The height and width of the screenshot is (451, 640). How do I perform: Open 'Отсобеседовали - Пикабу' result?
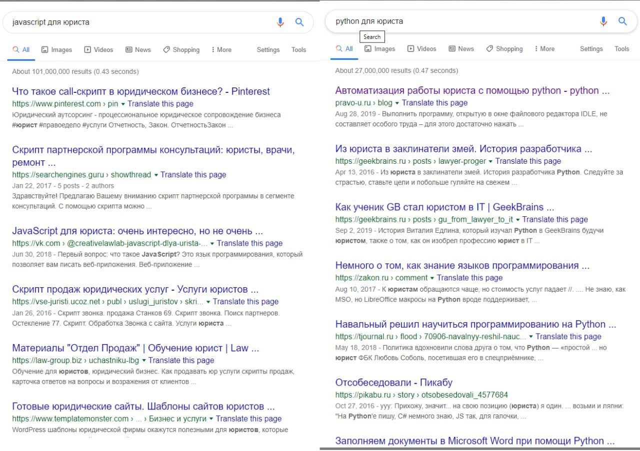tap(393, 383)
